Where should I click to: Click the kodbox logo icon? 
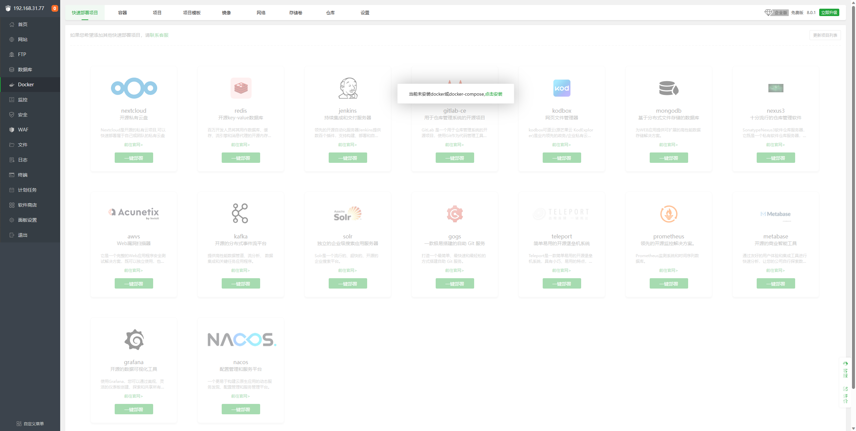(x=562, y=88)
